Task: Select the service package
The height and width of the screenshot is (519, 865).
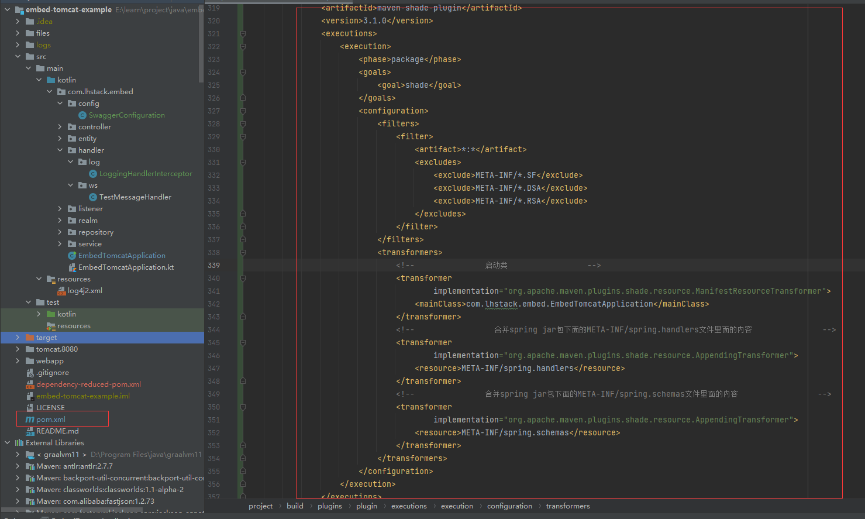Action: click(90, 244)
